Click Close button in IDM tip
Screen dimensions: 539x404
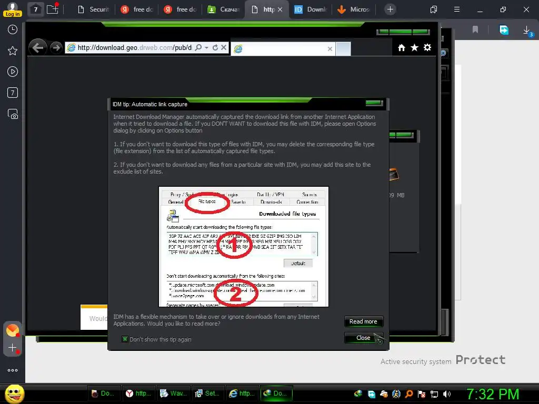point(363,338)
